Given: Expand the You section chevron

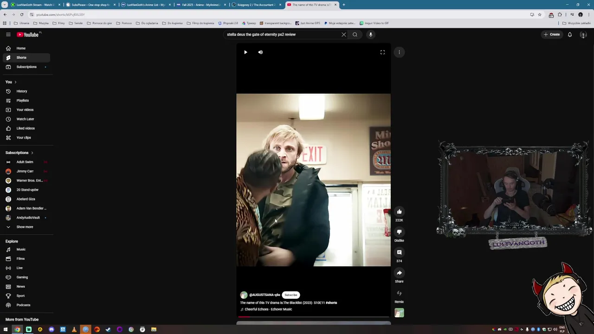Looking at the screenshot, I should (x=15, y=82).
